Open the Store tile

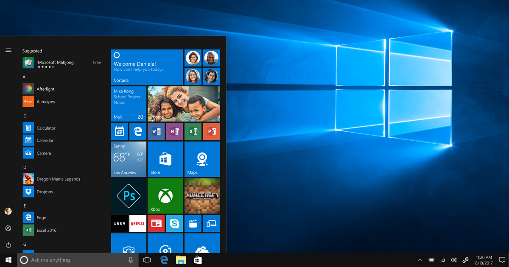165,159
